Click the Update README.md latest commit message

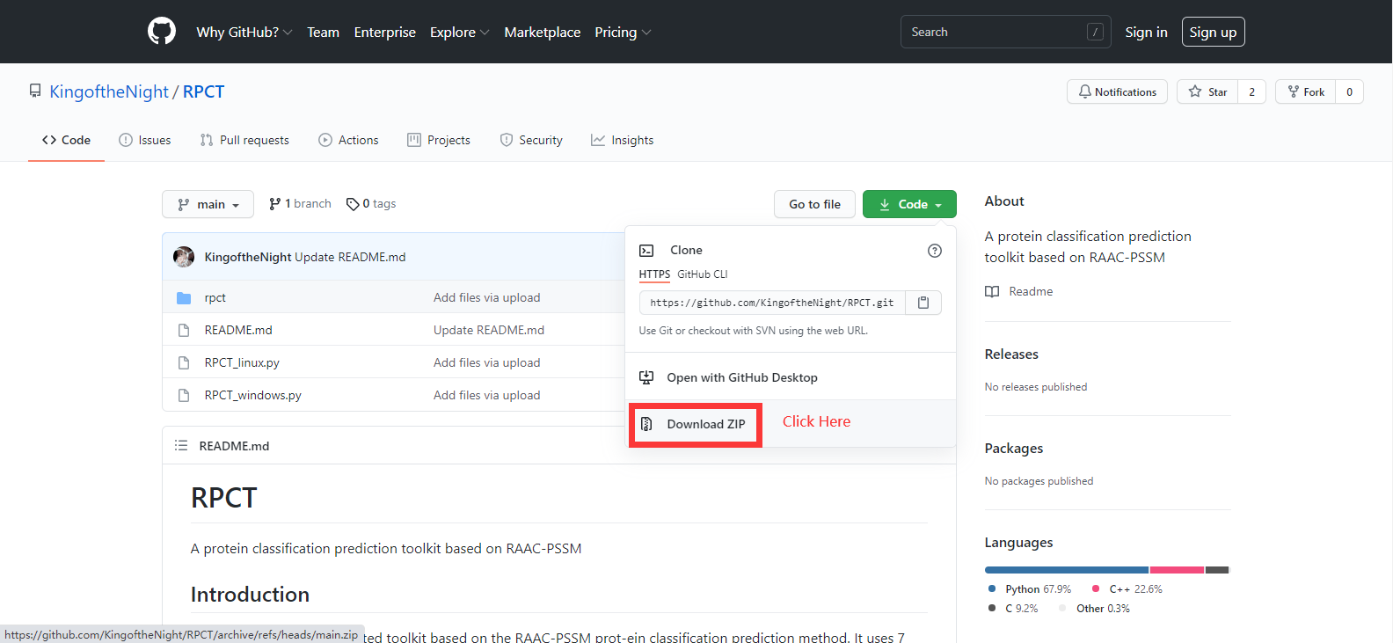pos(350,257)
